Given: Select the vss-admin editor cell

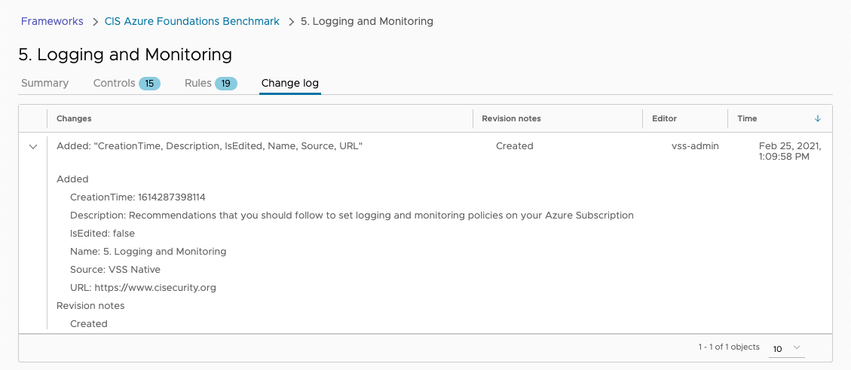Looking at the screenshot, I should (x=695, y=146).
